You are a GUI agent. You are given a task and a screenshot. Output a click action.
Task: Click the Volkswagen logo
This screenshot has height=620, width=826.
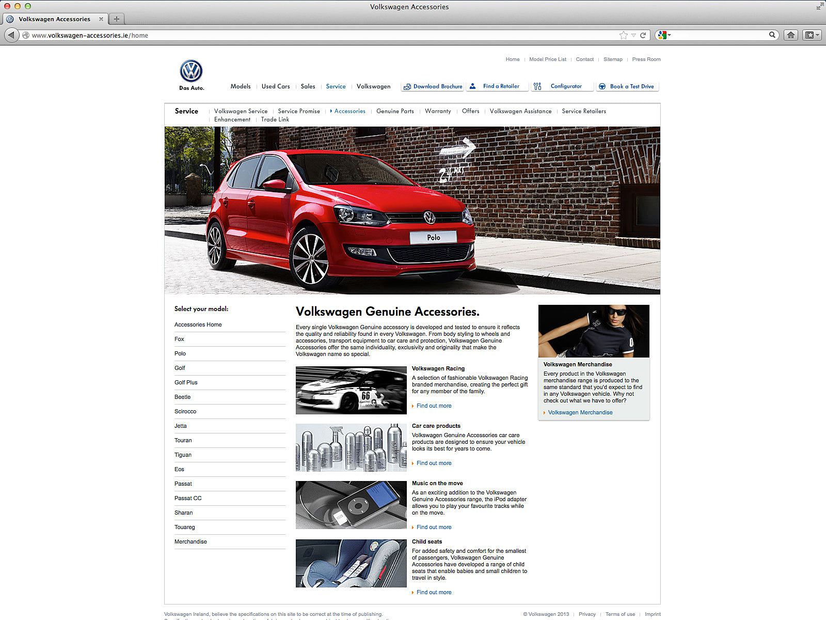(191, 71)
